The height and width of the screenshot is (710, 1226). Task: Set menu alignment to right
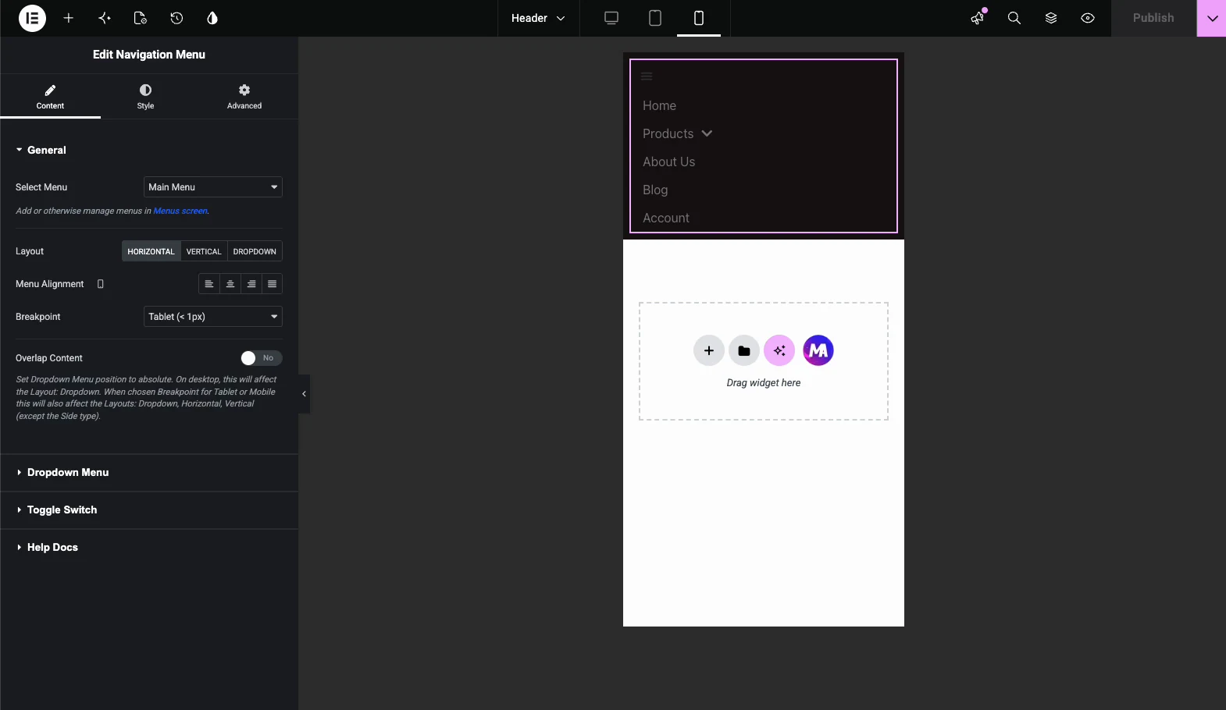coord(251,284)
